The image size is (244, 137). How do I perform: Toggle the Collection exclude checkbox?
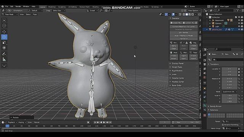click(x=236, y=17)
